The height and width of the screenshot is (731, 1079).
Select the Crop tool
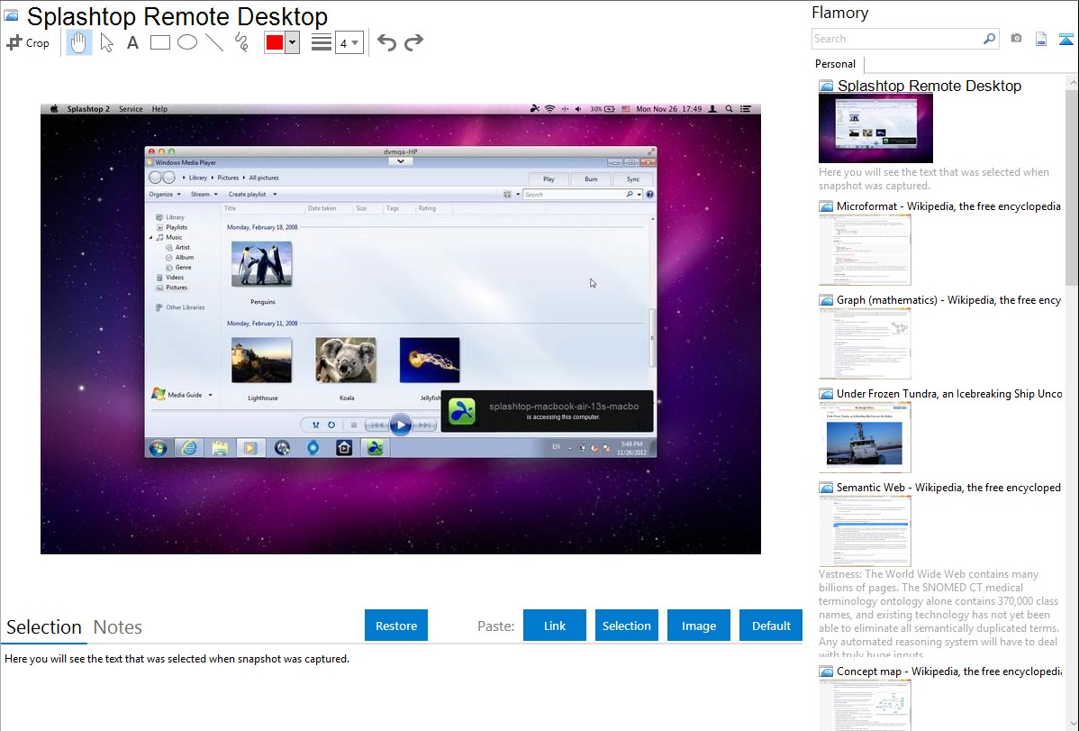coord(28,42)
